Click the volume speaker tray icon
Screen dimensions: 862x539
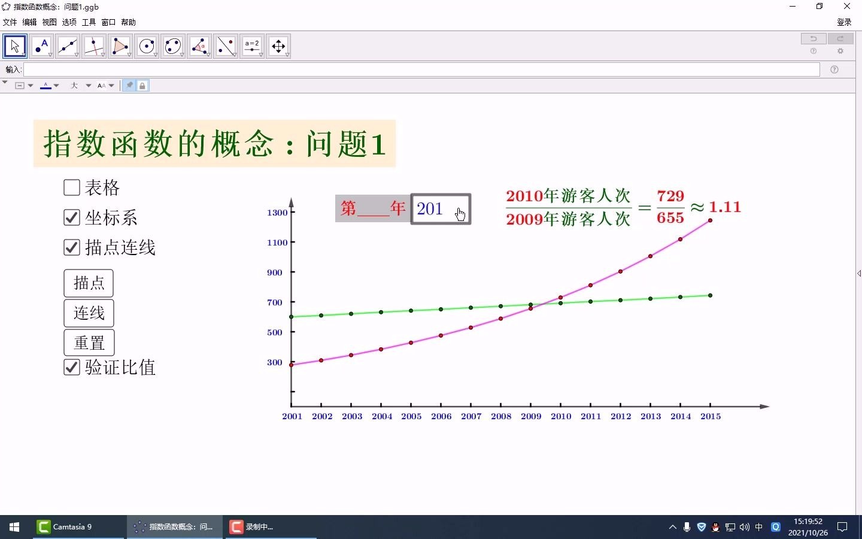745,527
